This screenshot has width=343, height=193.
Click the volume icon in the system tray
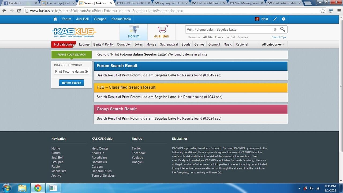(x=311, y=188)
